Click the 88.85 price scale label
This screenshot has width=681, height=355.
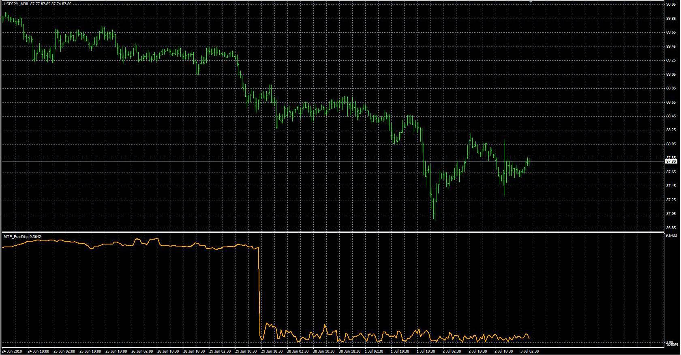pos(671,88)
